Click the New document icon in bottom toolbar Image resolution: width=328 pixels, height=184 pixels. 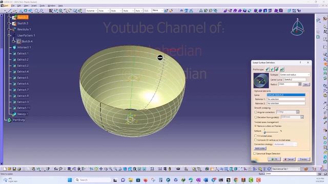pyautogui.click(x=5, y=169)
